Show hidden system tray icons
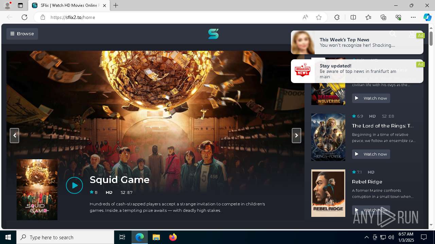This screenshot has width=435, height=244. pyautogui.click(x=366, y=237)
